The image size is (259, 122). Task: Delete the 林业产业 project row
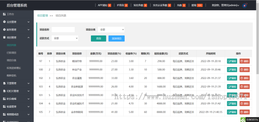244,70
